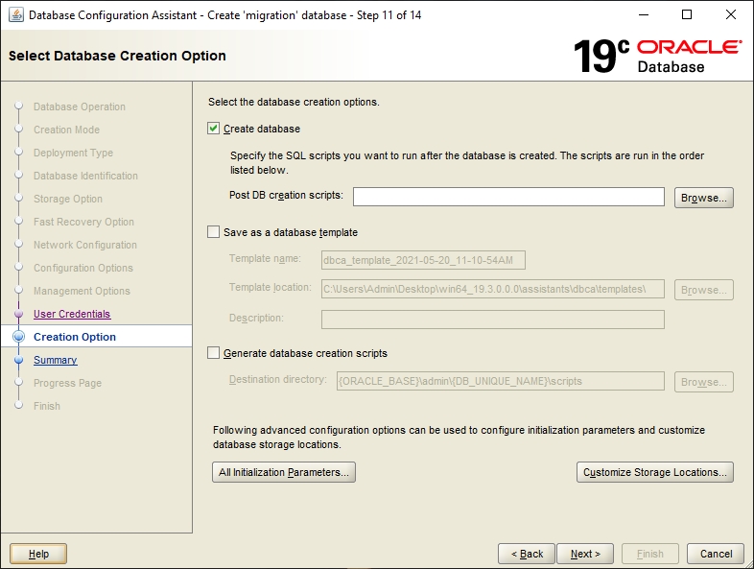Screen dimensions: 754x569
Task: Click the User Credentials step bullet
Action: [18, 314]
